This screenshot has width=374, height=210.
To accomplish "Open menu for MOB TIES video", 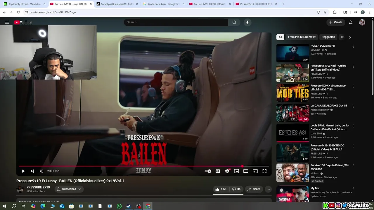I will (353, 86).
